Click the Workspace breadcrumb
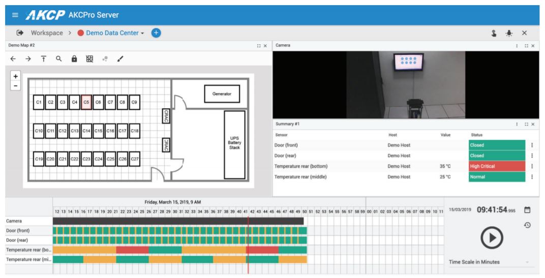545x278 pixels. tap(47, 33)
